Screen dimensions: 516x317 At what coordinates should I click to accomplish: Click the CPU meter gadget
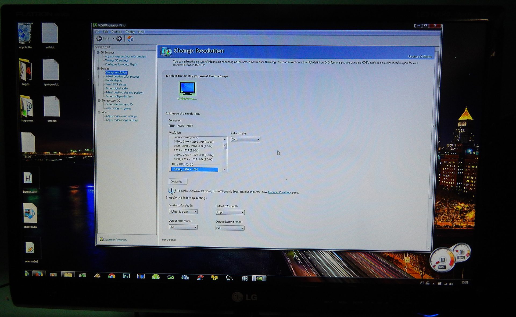442,259
